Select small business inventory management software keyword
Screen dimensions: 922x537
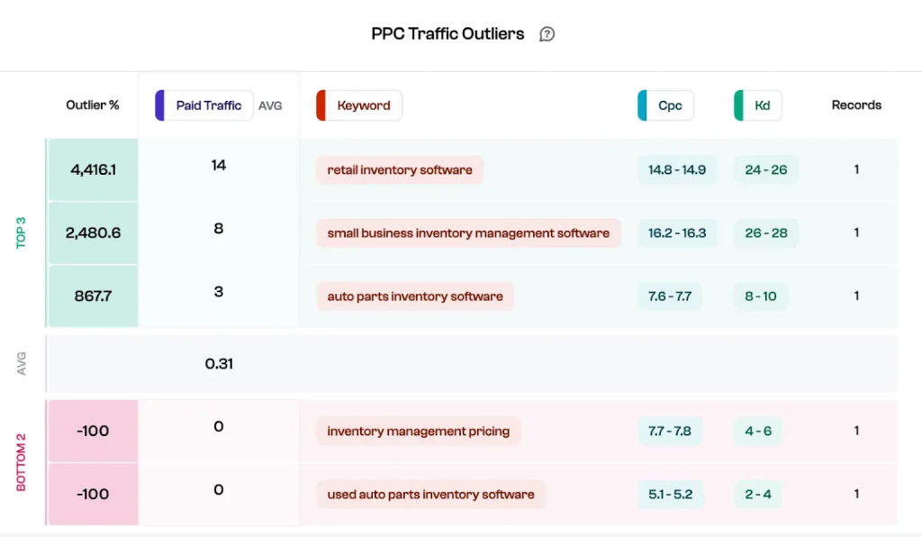(468, 233)
